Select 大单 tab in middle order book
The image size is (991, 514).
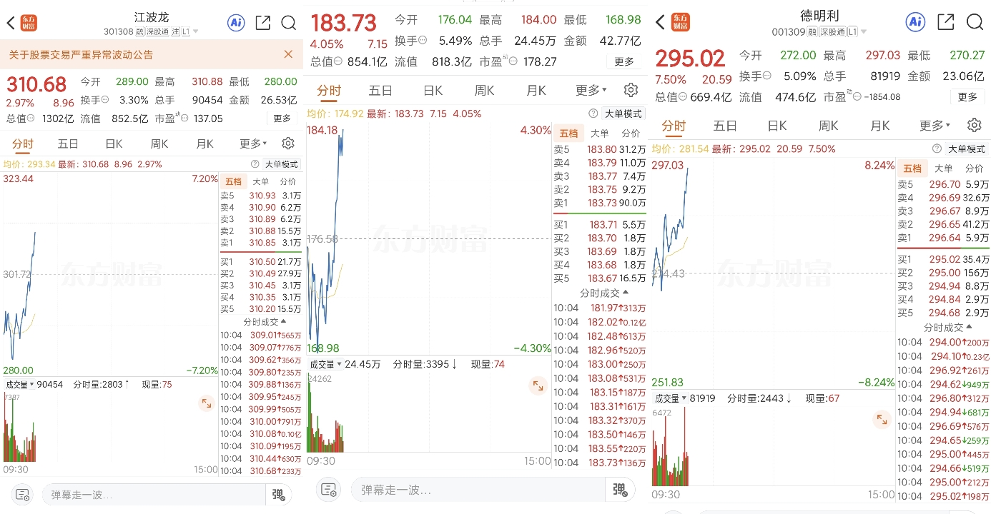(599, 133)
